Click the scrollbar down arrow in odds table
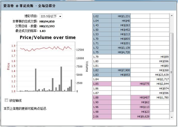This screenshot has width=178, height=127. [x=172, y=117]
